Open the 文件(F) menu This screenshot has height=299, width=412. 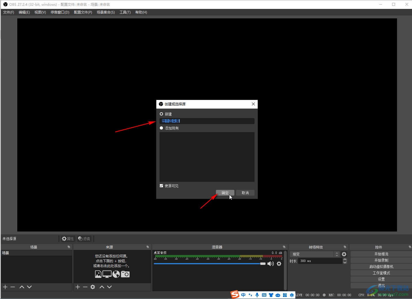tap(9, 12)
